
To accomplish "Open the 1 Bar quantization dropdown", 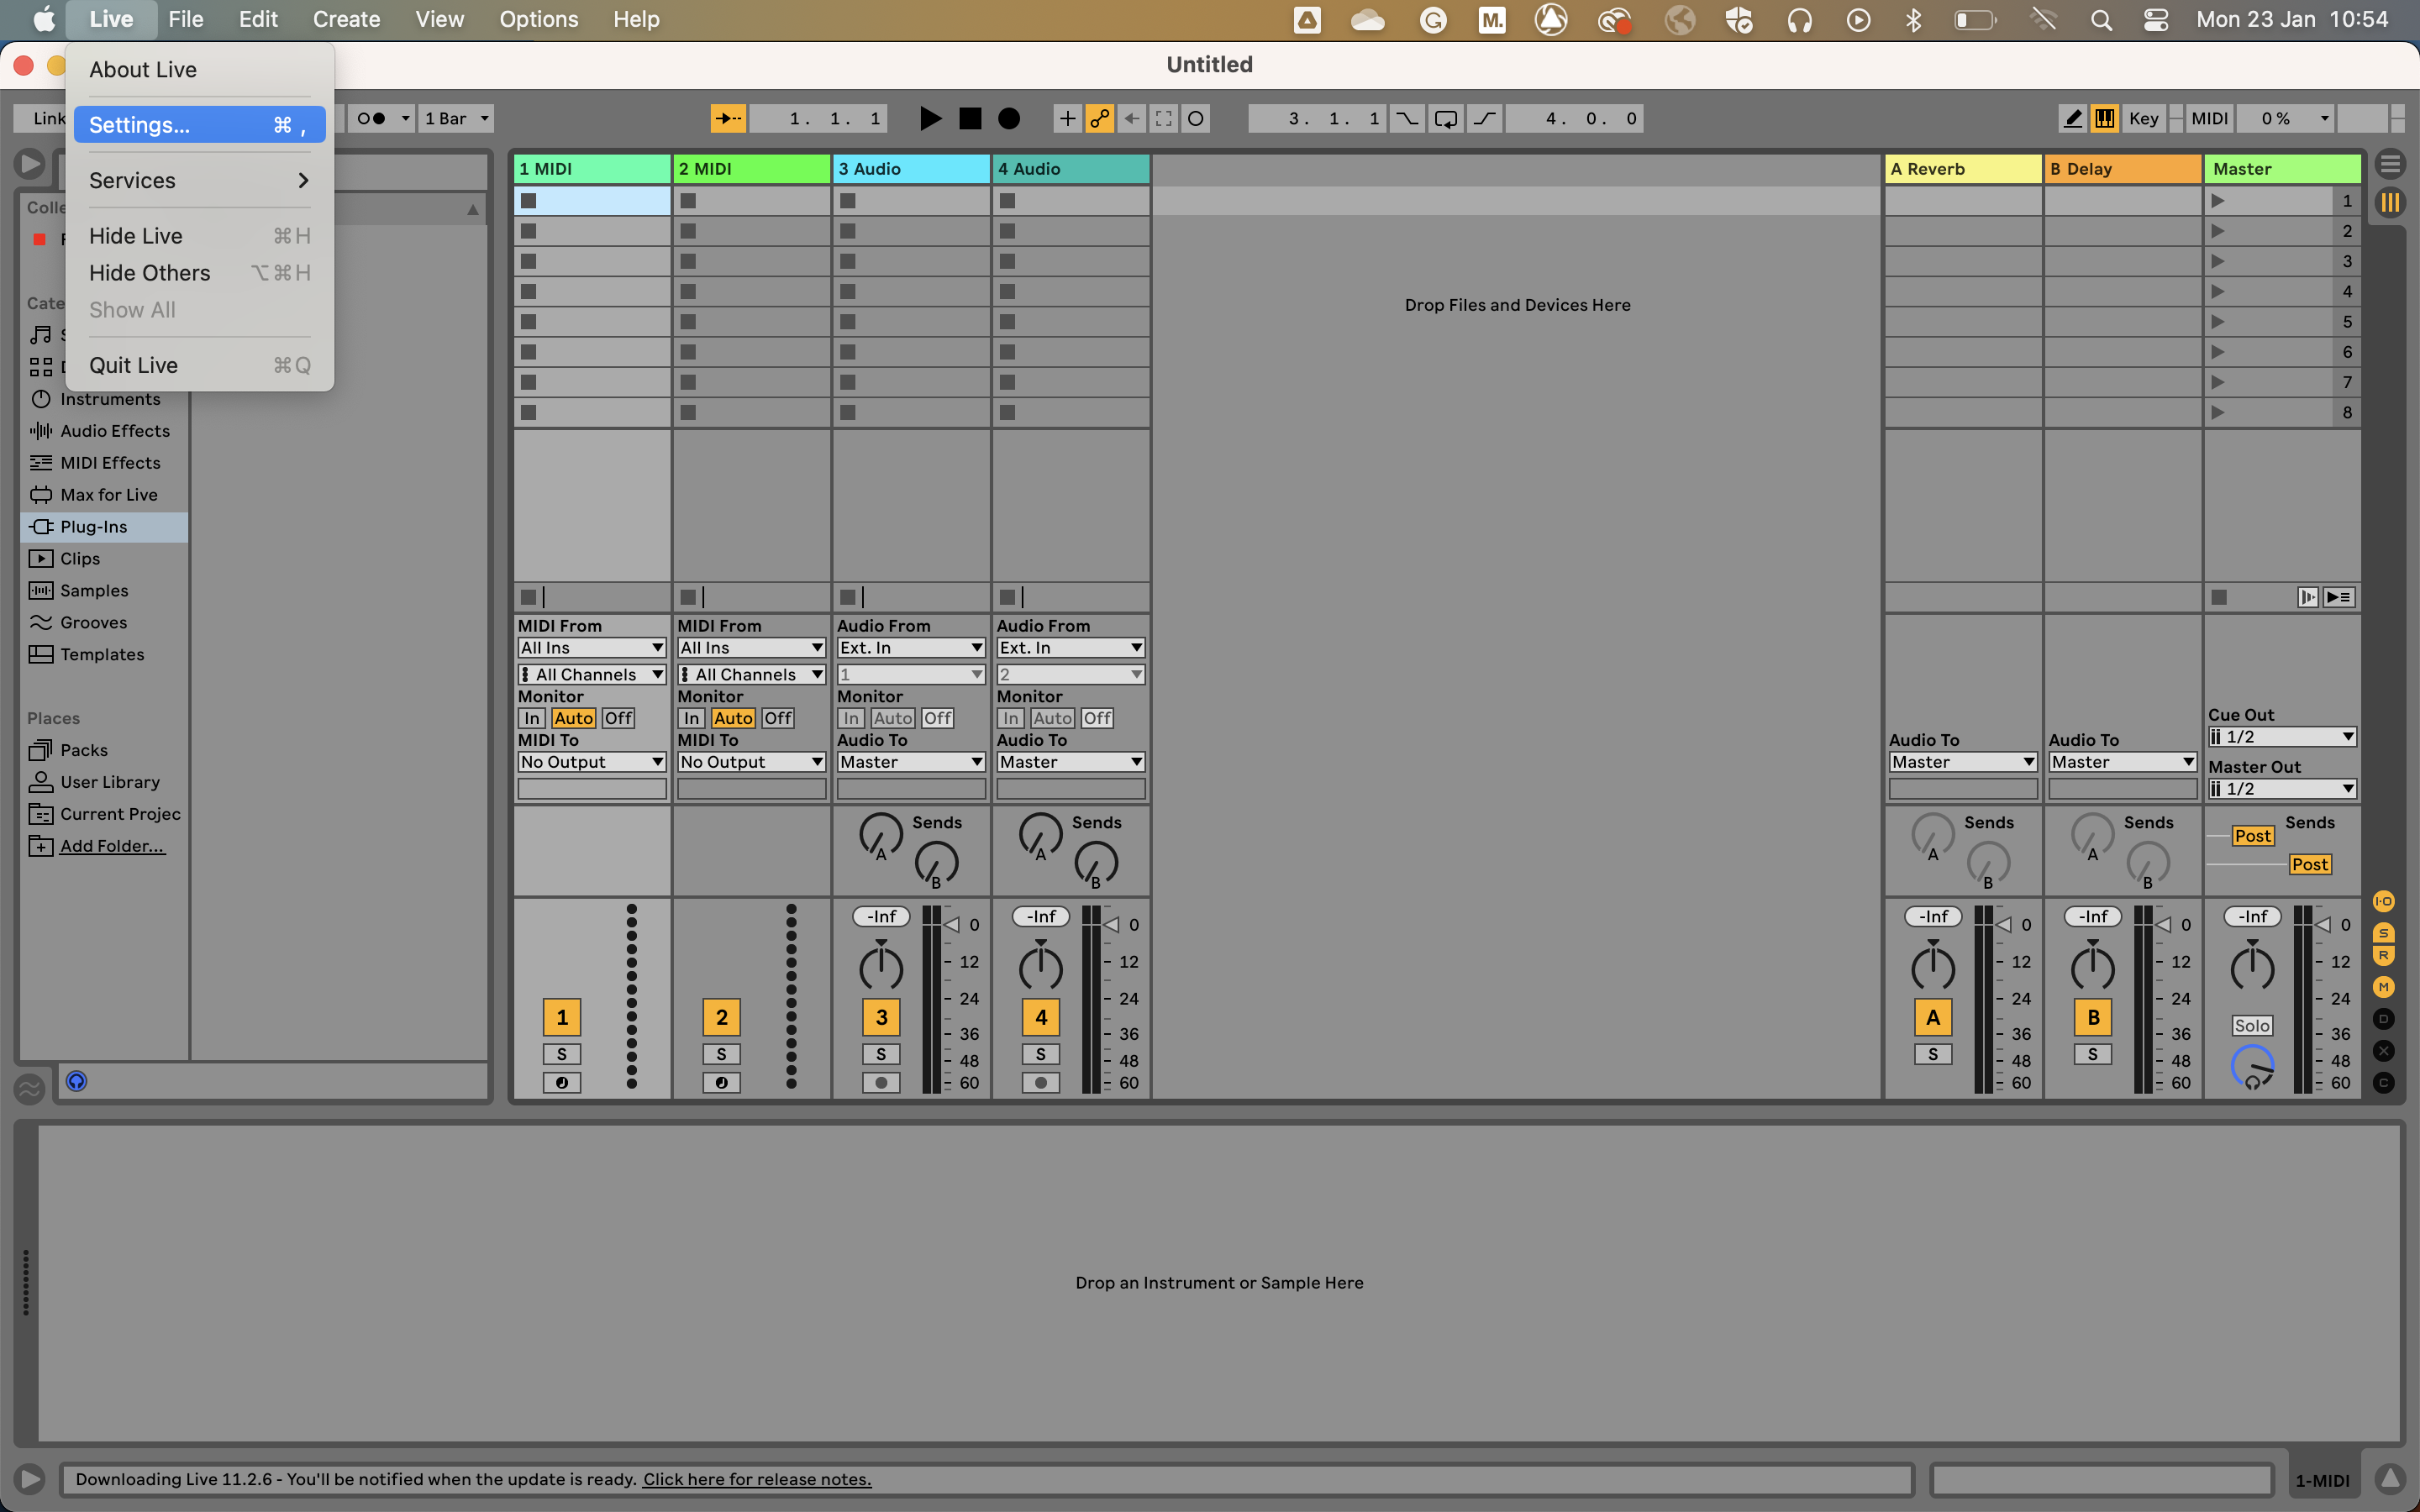I will coord(456,118).
